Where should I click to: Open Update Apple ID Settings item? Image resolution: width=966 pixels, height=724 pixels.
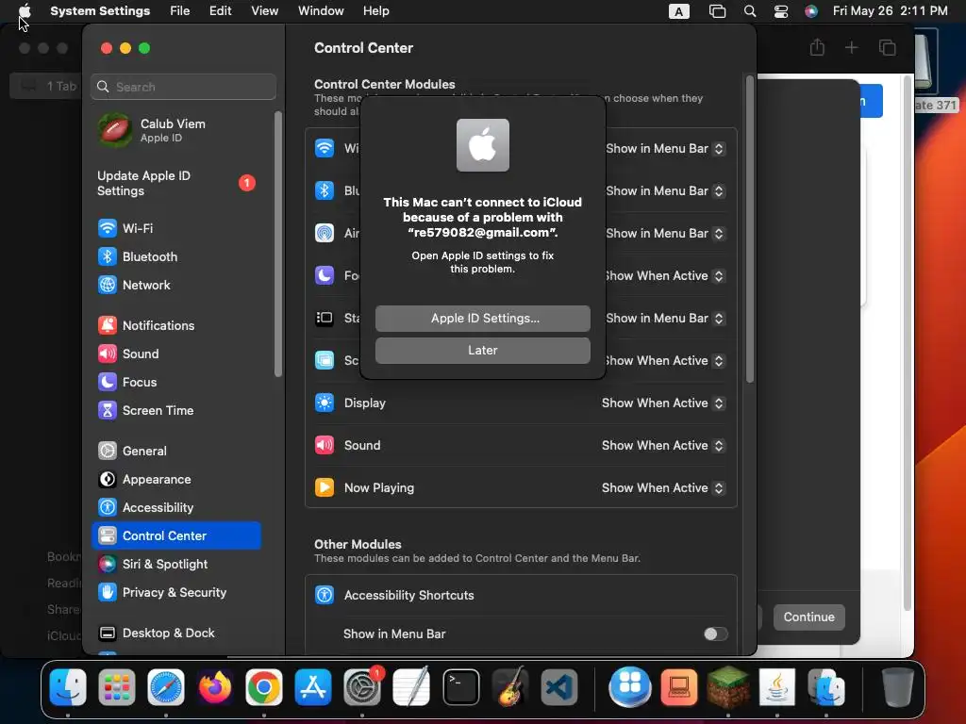pos(176,183)
